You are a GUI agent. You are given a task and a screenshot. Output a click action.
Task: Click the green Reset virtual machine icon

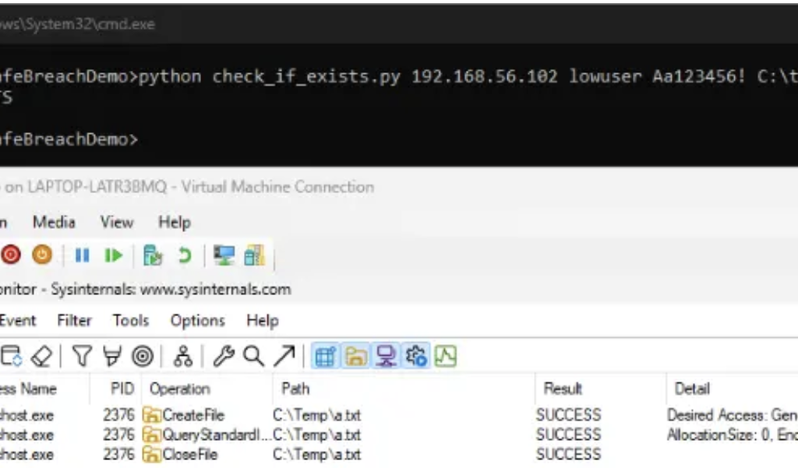pos(114,255)
